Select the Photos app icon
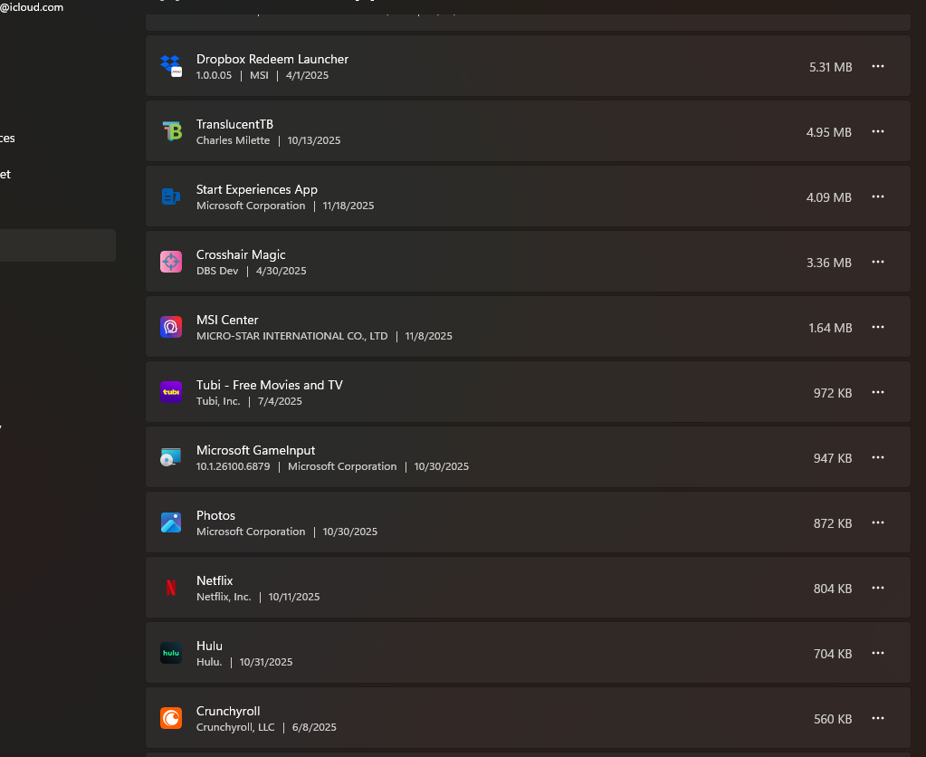The width and height of the screenshot is (926, 757). (171, 522)
